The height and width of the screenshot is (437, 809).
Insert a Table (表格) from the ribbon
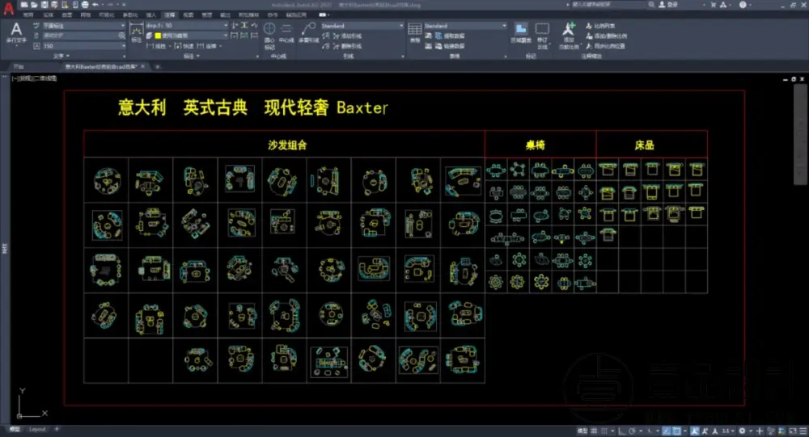(x=414, y=32)
